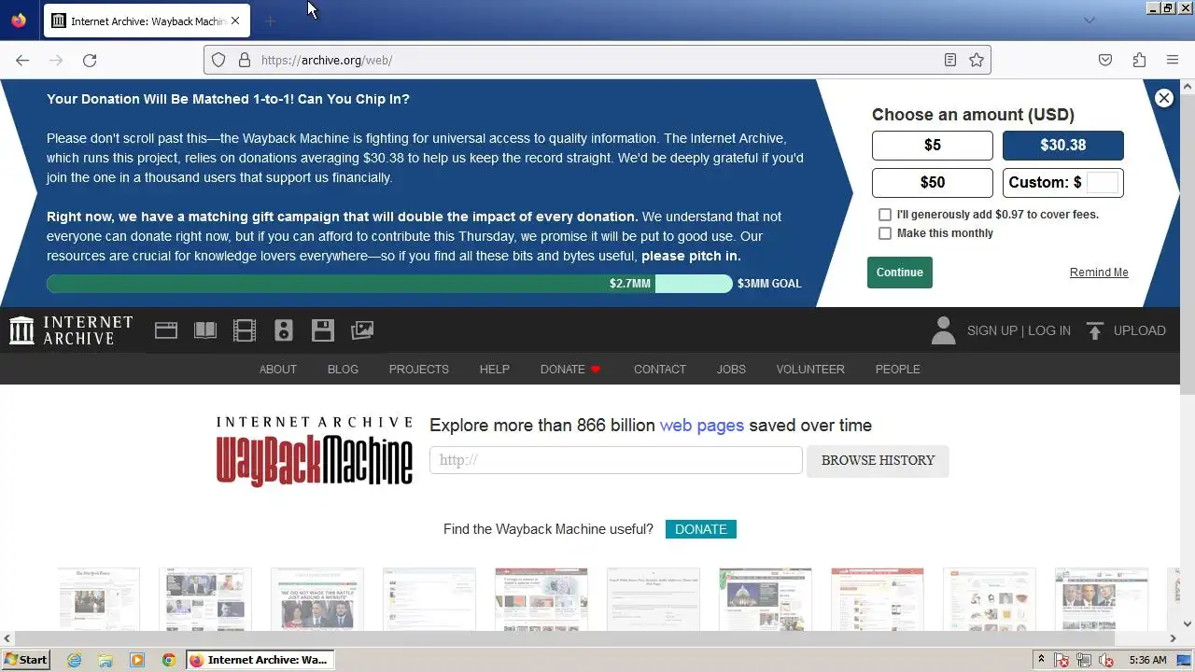Open file explorer from taskbar
This screenshot has width=1195, height=672.
tap(105, 660)
